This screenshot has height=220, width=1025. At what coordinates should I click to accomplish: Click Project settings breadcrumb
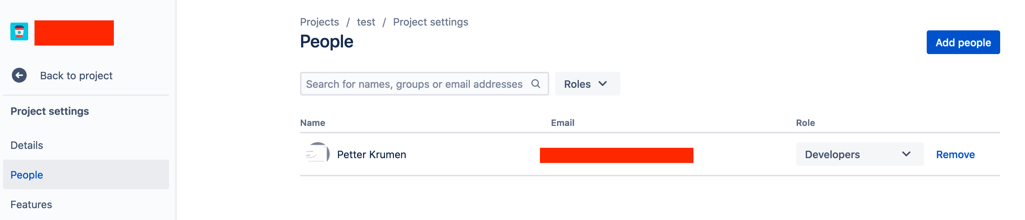click(430, 22)
